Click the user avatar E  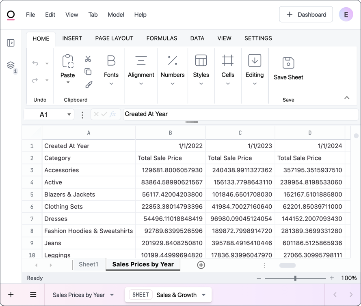pos(346,15)
